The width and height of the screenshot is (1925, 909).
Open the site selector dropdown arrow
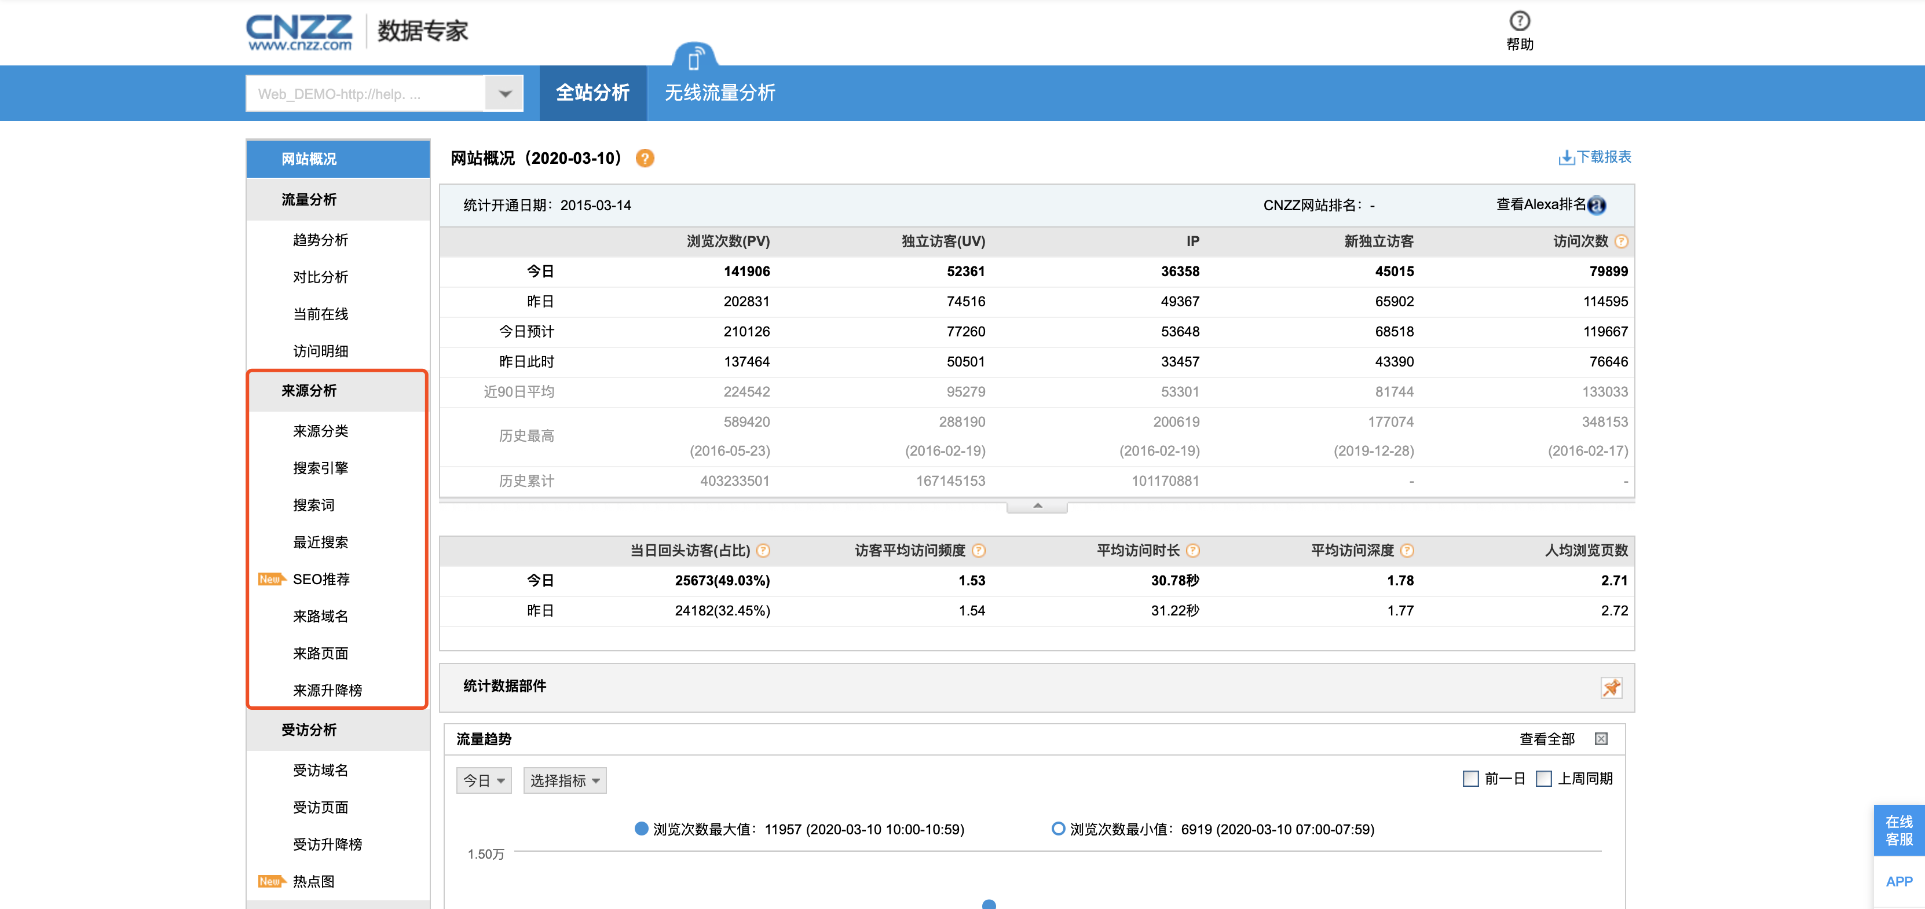pyautogui.click(x=505, y=94)
